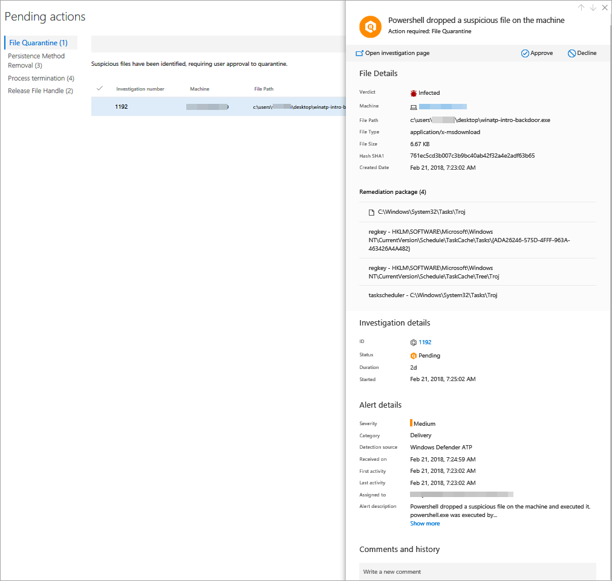Go to next item with down arrow

(593, 7)
